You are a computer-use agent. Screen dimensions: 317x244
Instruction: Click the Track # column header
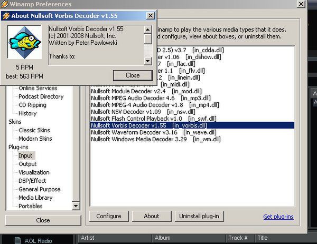(x=240, y=238)
